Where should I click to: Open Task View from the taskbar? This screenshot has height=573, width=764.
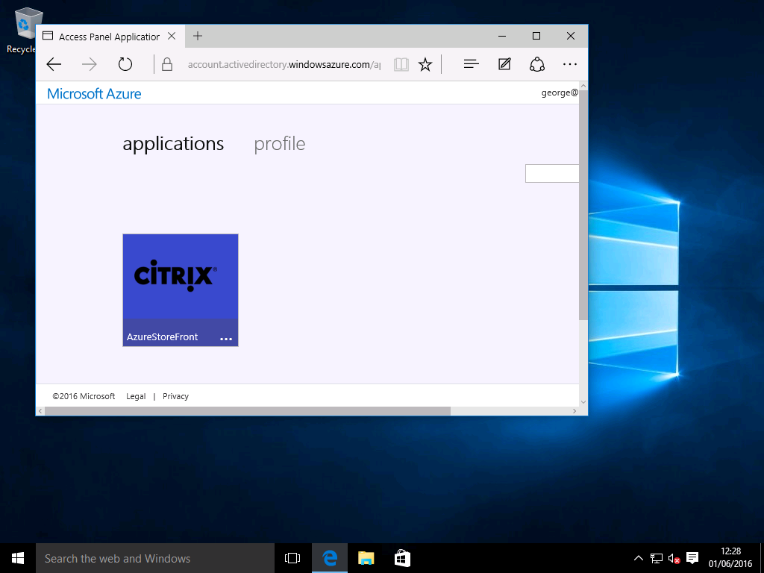click(x=292, y=558)
